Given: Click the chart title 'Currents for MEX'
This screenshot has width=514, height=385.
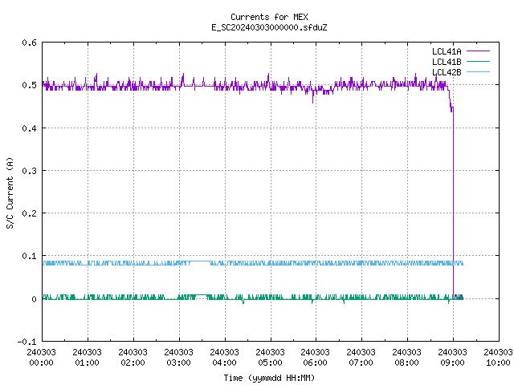Looking at the screenshot, I should click(x=269, y=17).
